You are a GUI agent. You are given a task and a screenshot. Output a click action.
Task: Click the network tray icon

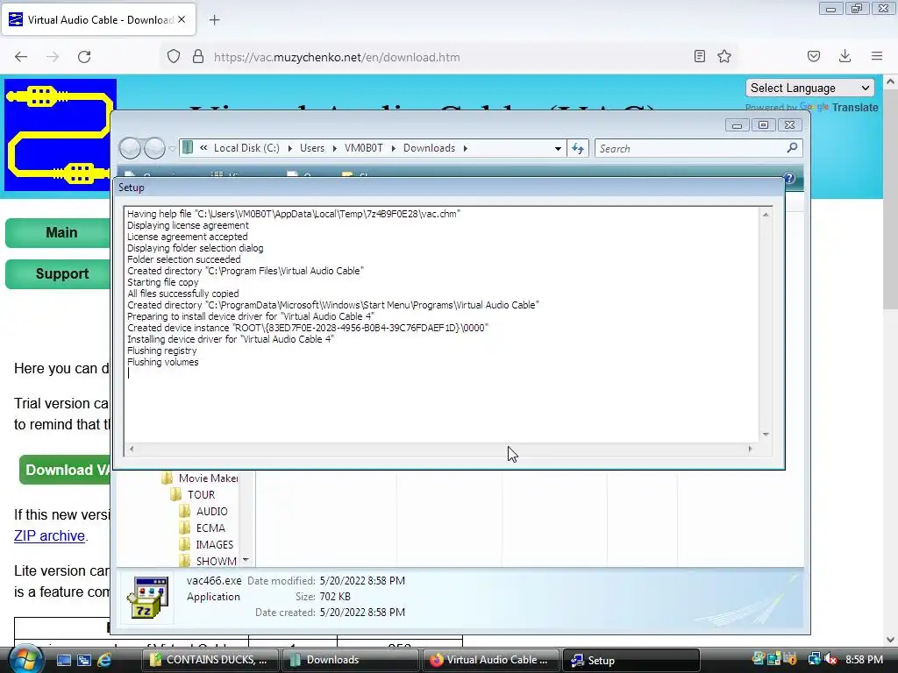click(x=814, y=659)
